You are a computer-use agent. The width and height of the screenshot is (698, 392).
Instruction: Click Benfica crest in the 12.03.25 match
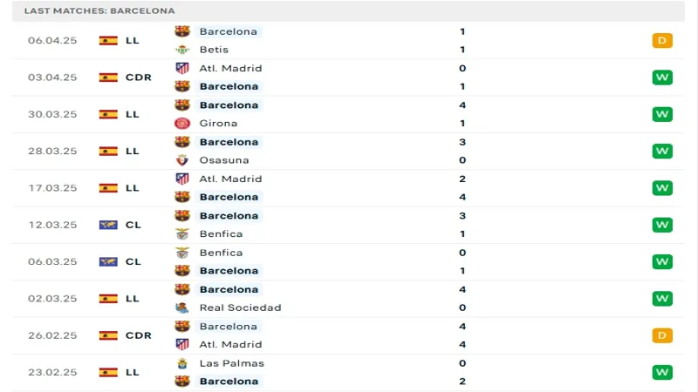[x=182, y=234]
